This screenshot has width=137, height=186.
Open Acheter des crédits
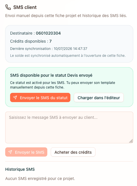[73, 152]
